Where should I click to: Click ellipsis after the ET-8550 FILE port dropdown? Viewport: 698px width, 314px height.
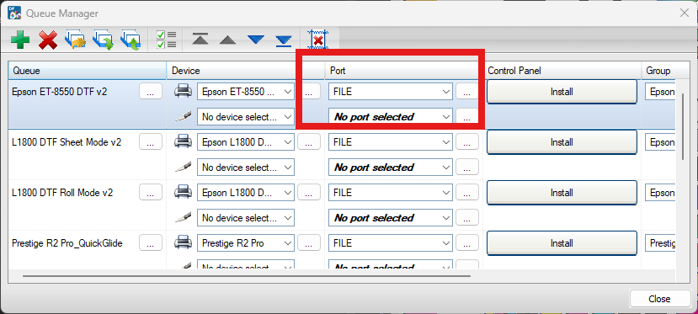[x=467, y=92]
